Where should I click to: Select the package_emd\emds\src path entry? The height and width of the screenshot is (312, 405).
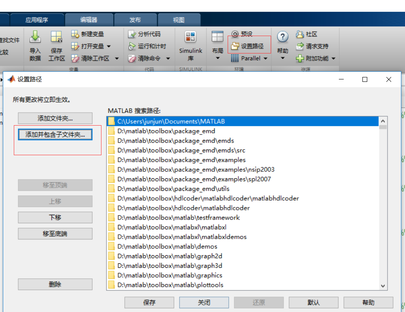pyautogui.click(x=243, y=150)
